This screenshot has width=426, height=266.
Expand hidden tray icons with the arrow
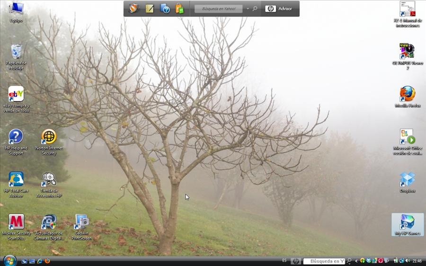tap(356, 261)
